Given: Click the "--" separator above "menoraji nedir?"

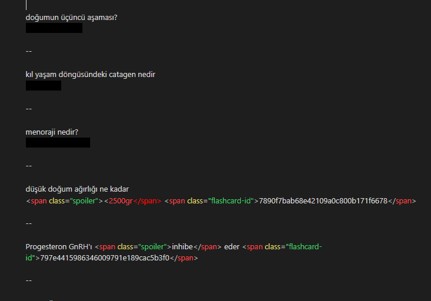Looking at the screenshot, I should pyautogui.click(x=29, y=109).
